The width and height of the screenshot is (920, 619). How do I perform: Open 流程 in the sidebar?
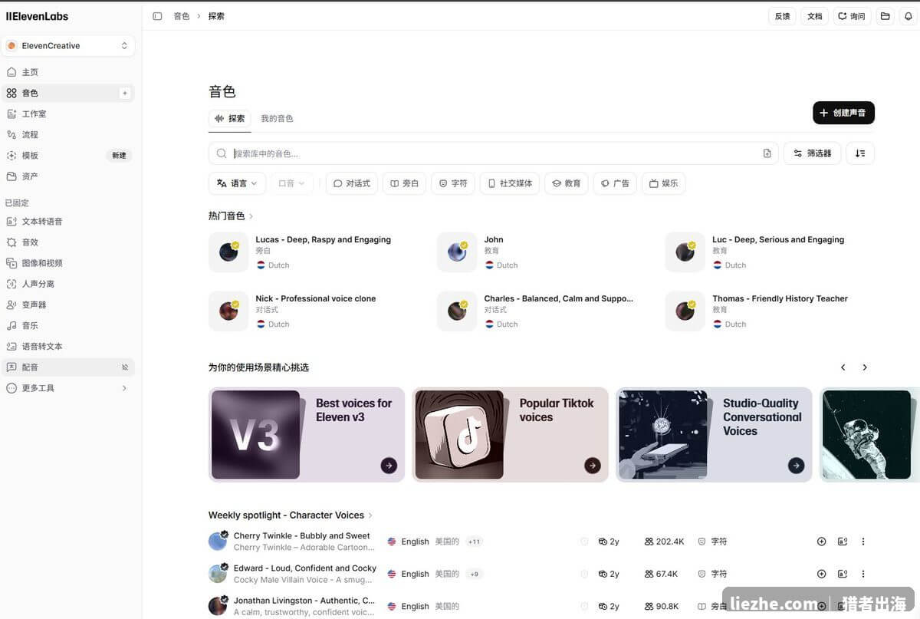click(x=67, y=134)
